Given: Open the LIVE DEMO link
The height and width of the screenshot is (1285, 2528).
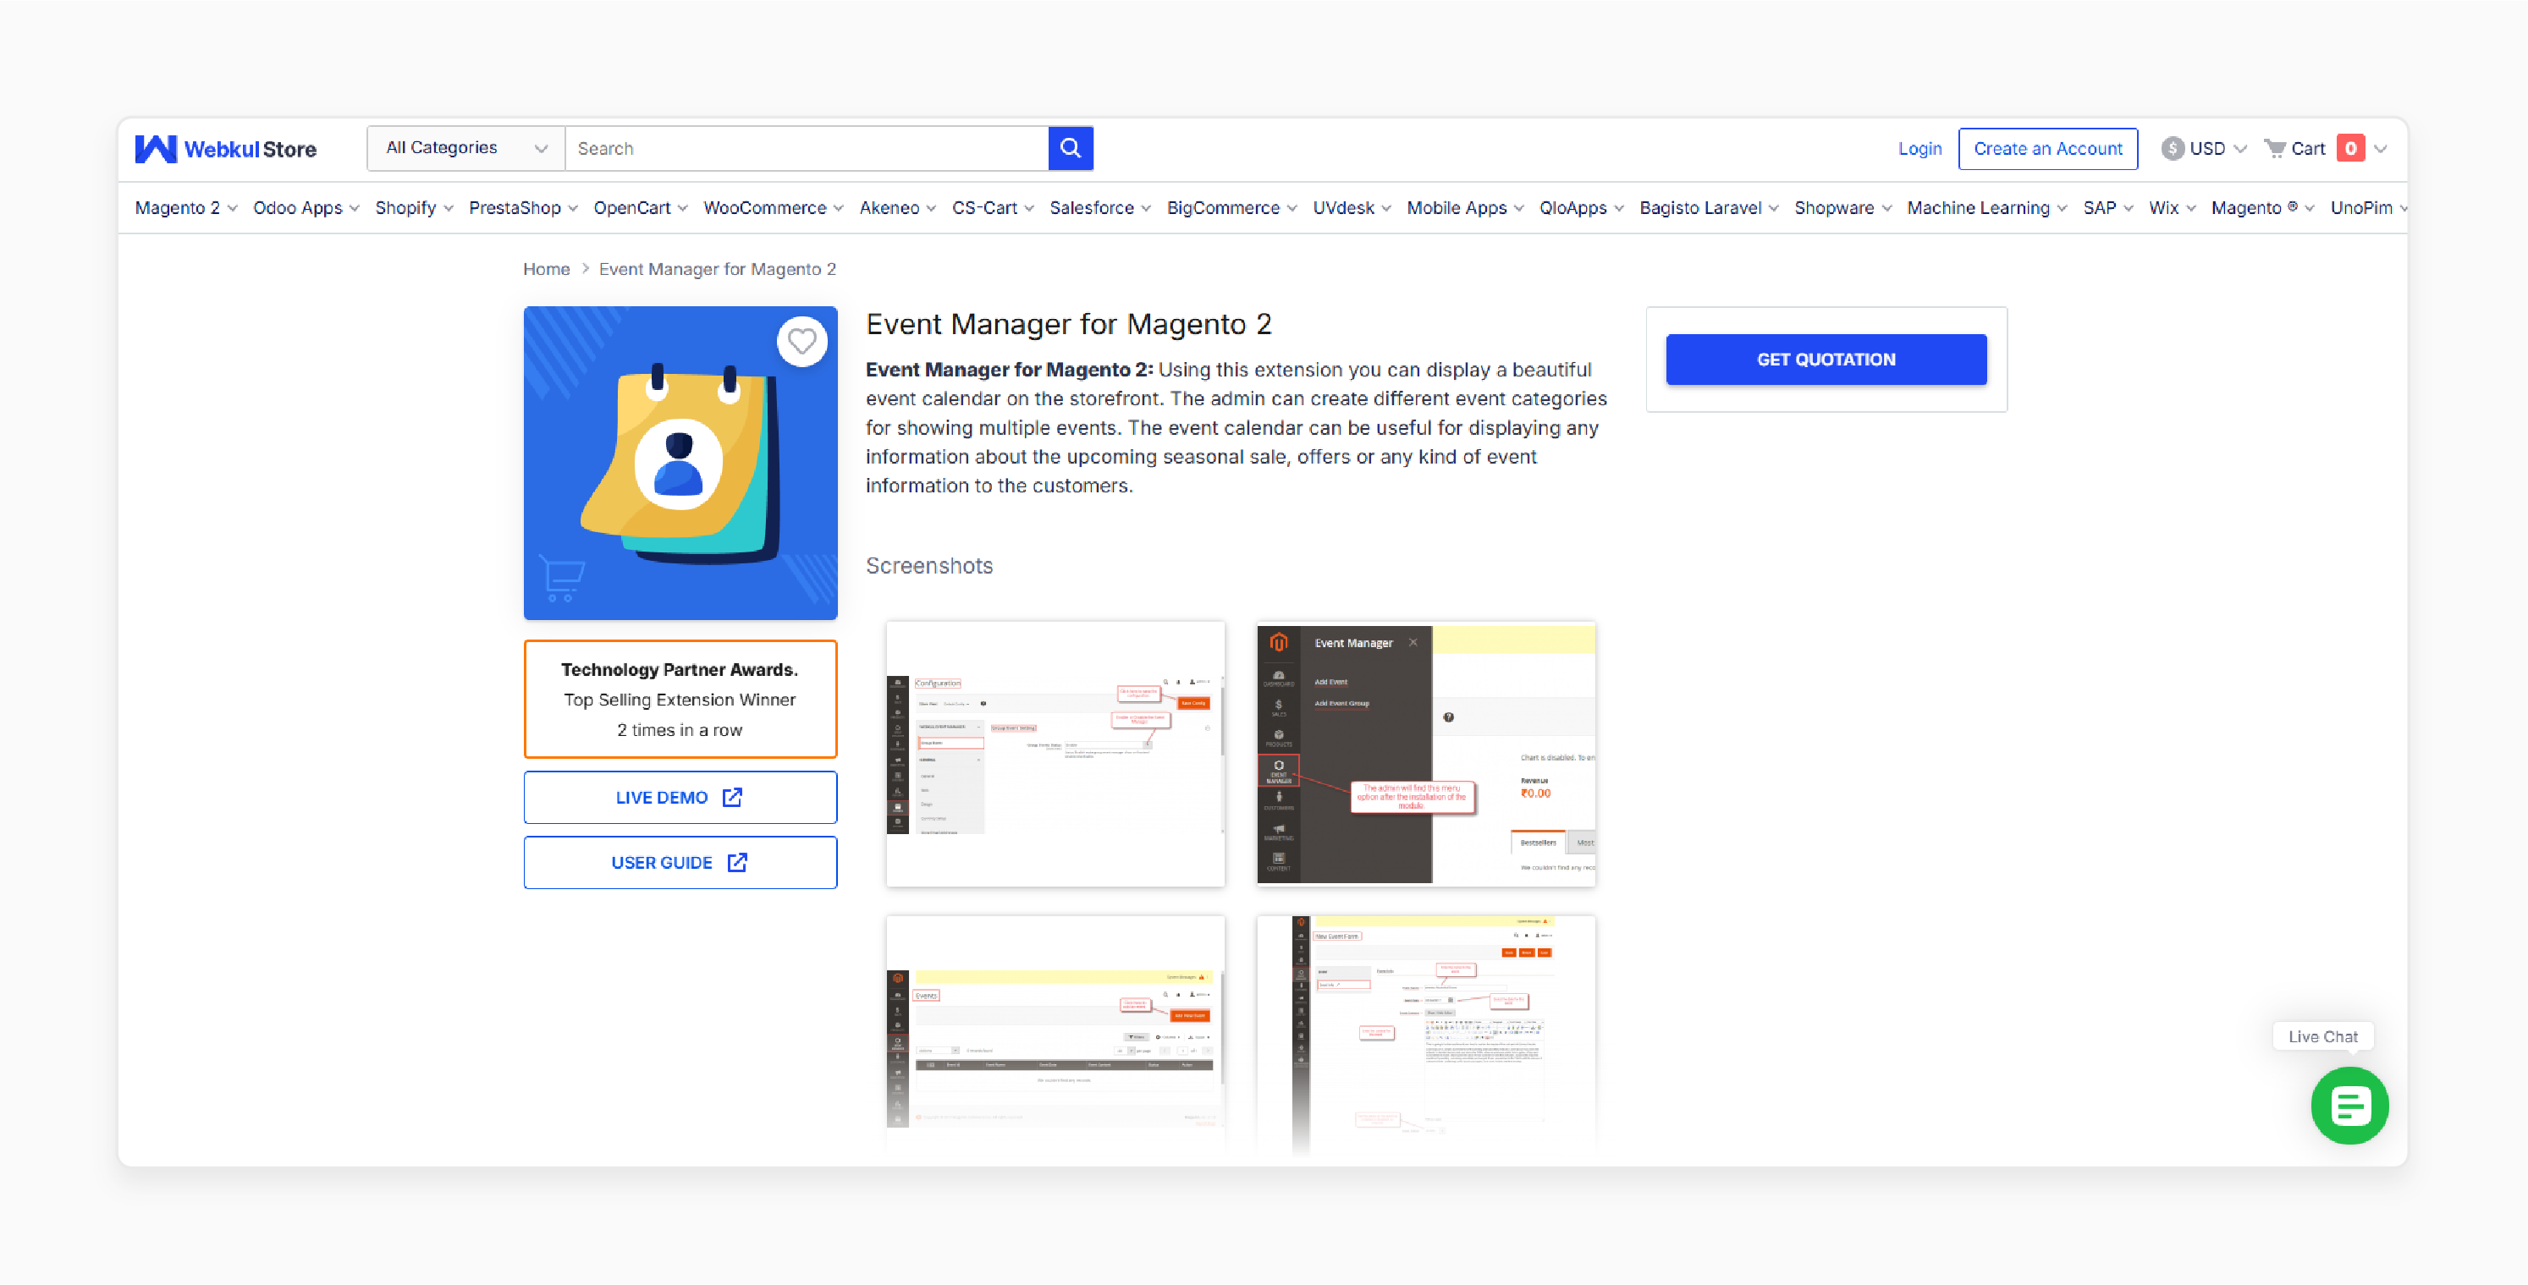Looking at the screenshot, I should 680,798.
